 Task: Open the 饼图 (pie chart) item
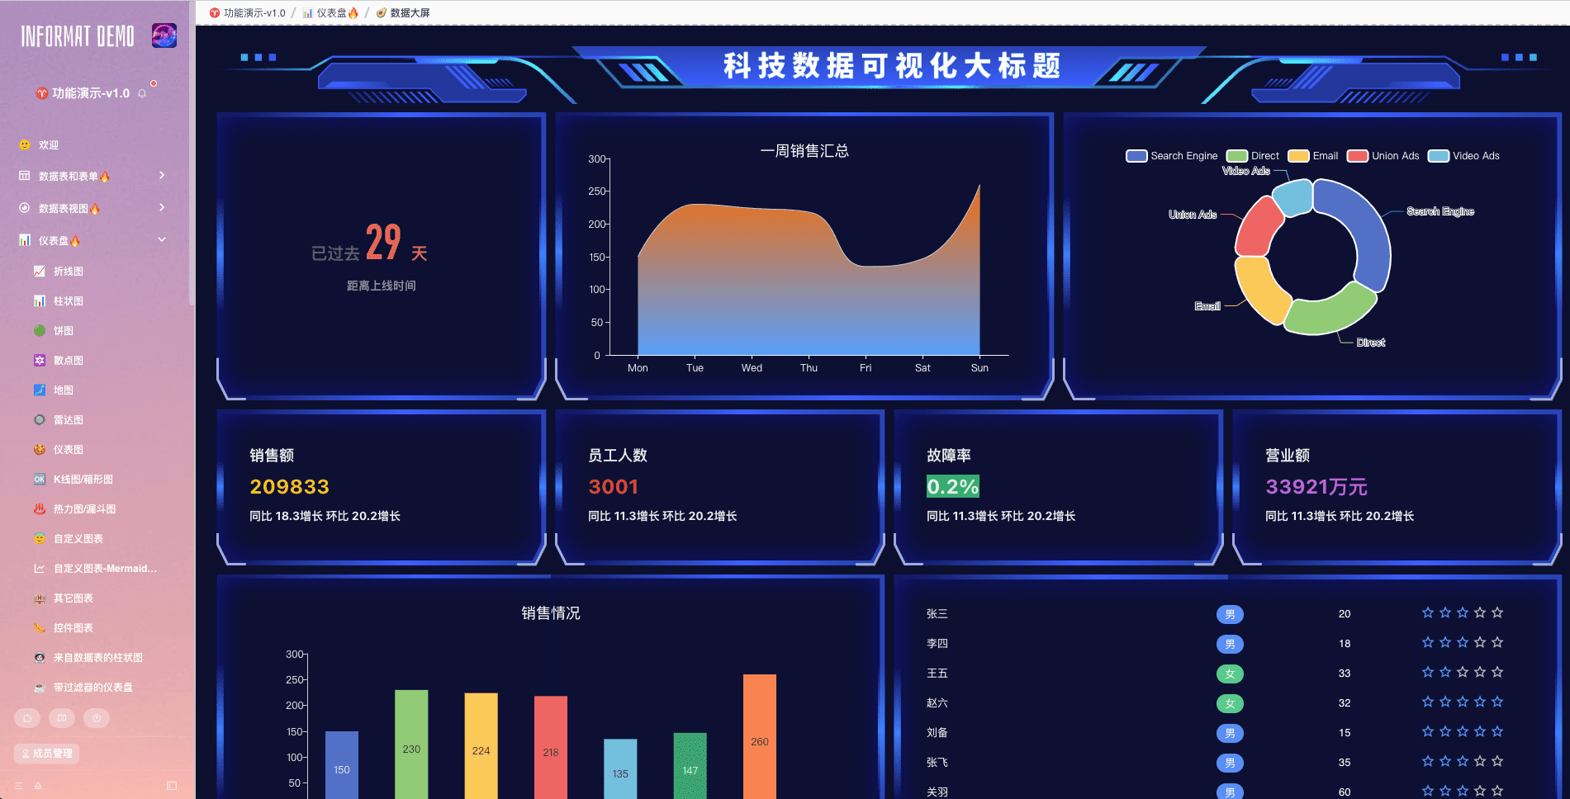40,330
